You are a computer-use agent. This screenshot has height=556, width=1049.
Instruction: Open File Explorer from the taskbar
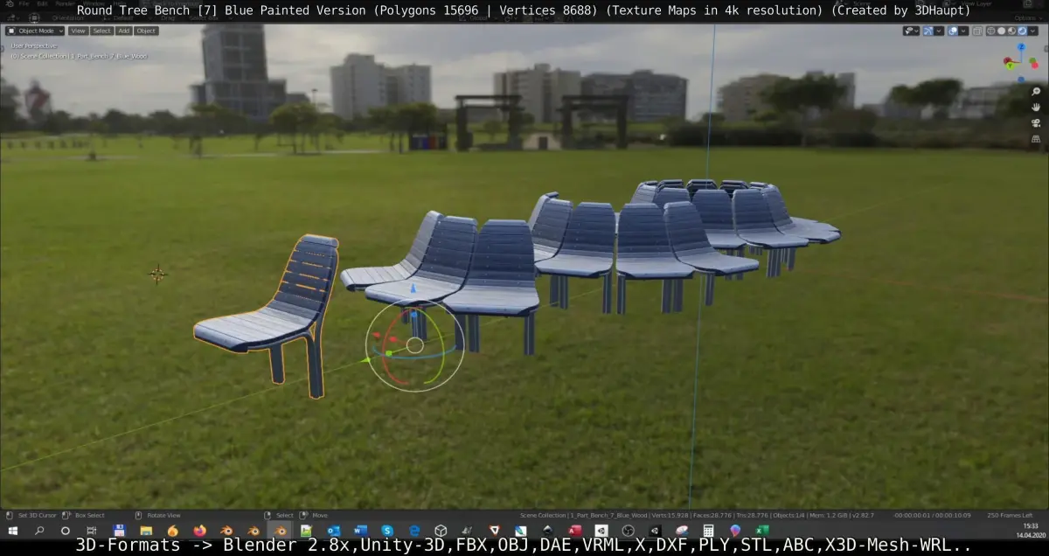point(146,530)
